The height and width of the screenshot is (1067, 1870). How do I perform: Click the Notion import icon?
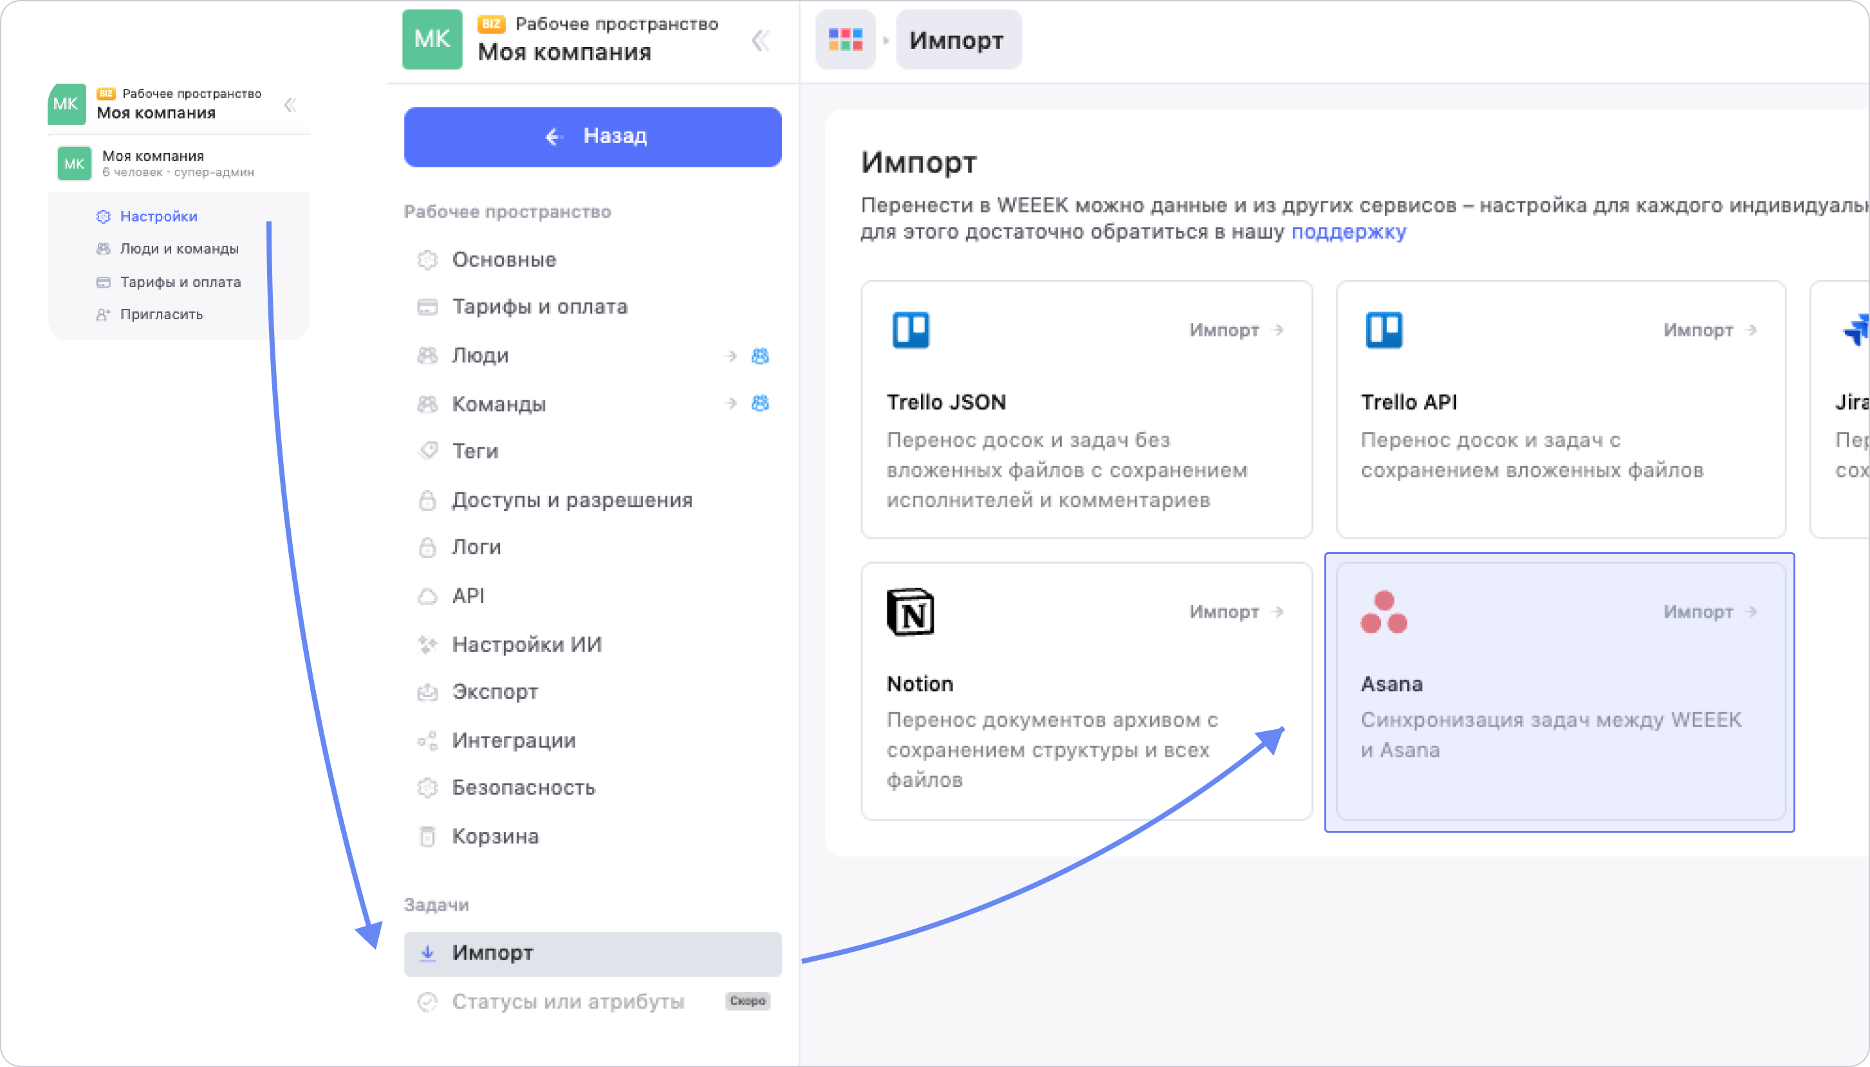click(x=912, y=611)
